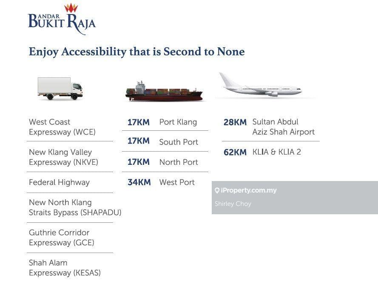
Task: Click the North Port distance row
Action: pos(162,162)
